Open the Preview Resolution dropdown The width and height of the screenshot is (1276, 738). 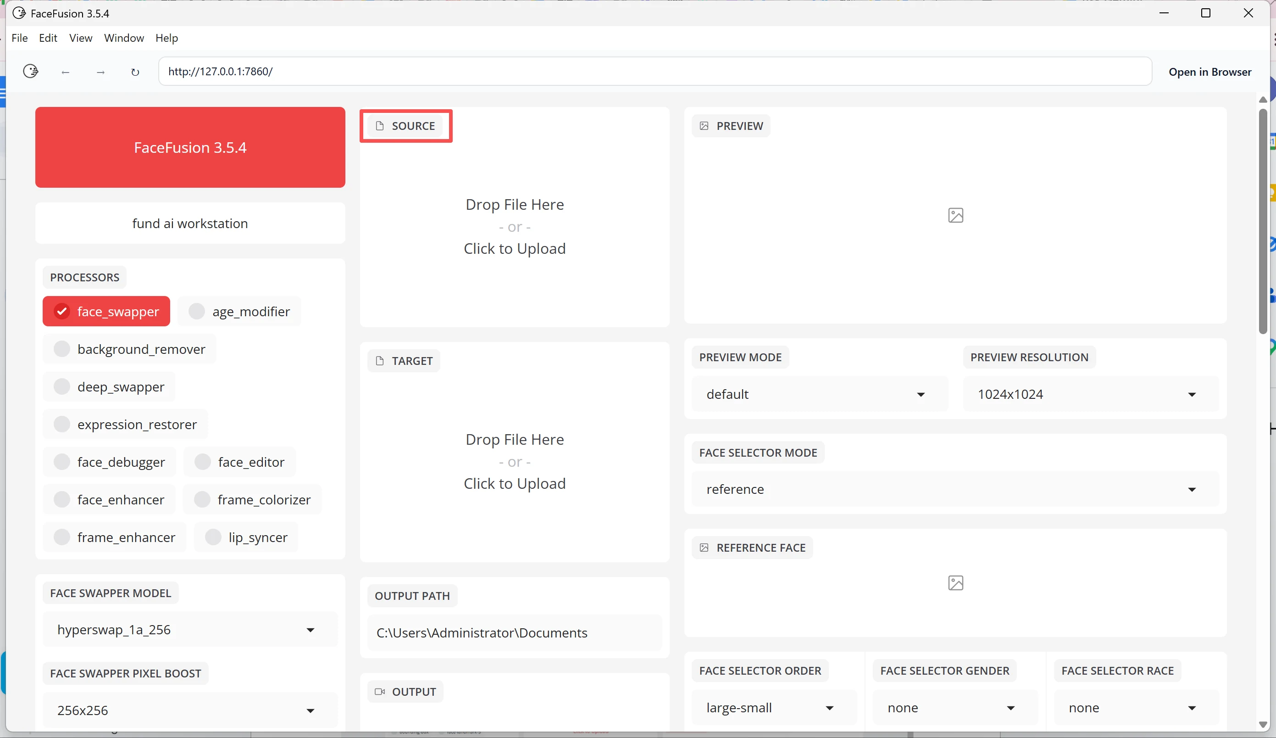click(x=1091, y=394)
